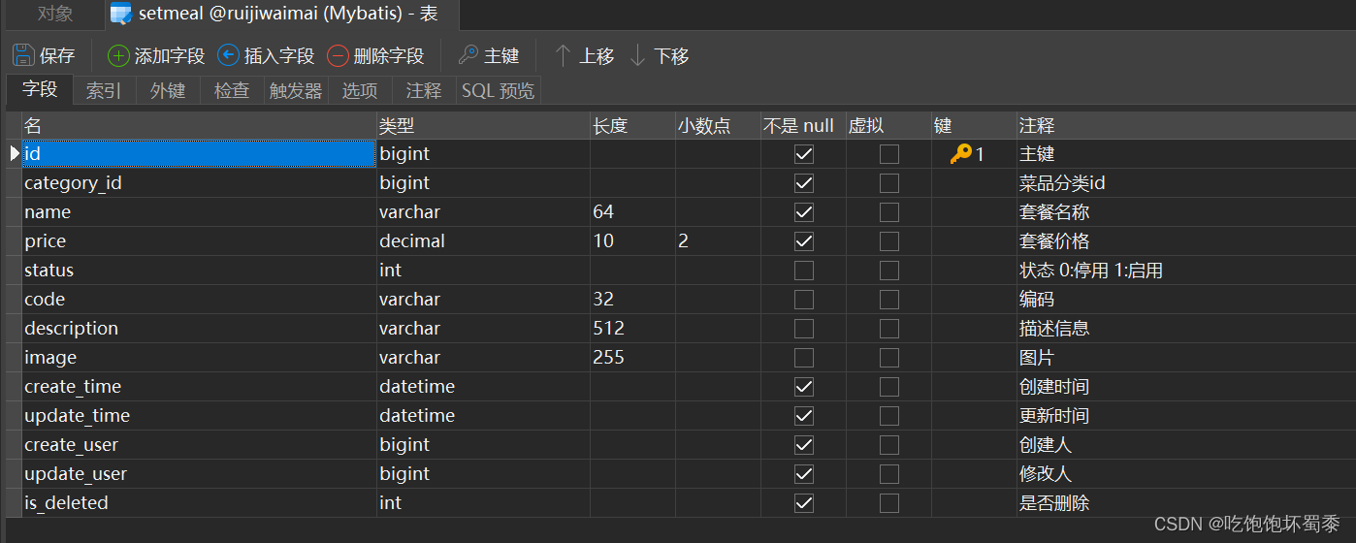Enable Virtual checkbox for id row

coord(888,154)
